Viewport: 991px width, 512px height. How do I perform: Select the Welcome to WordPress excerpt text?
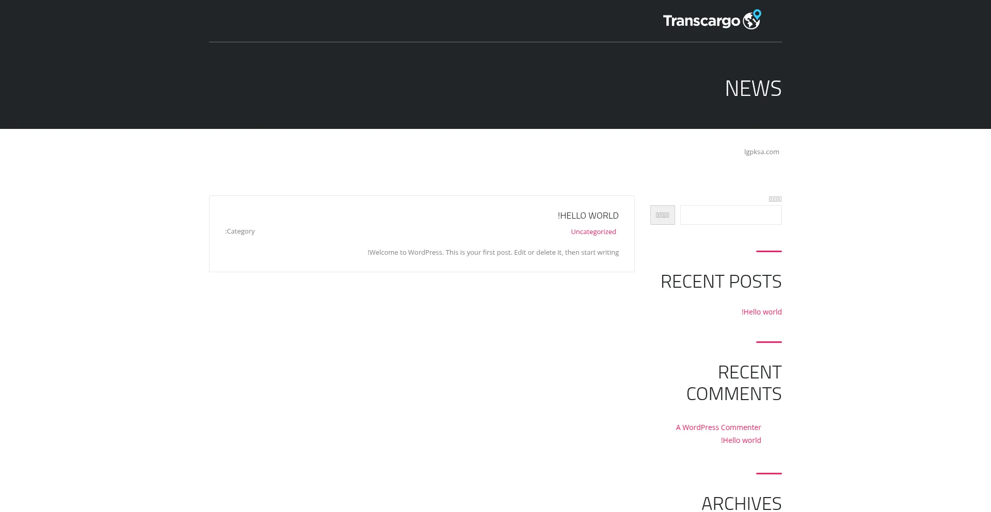coord(493,252)
